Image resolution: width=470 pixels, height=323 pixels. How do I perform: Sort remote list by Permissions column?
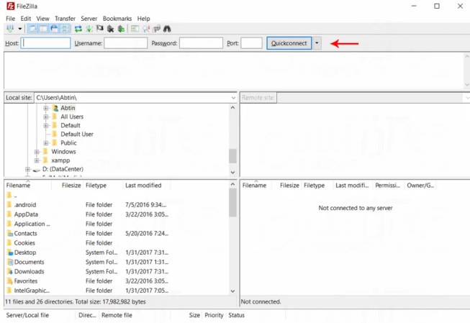(x=387, y=186)
